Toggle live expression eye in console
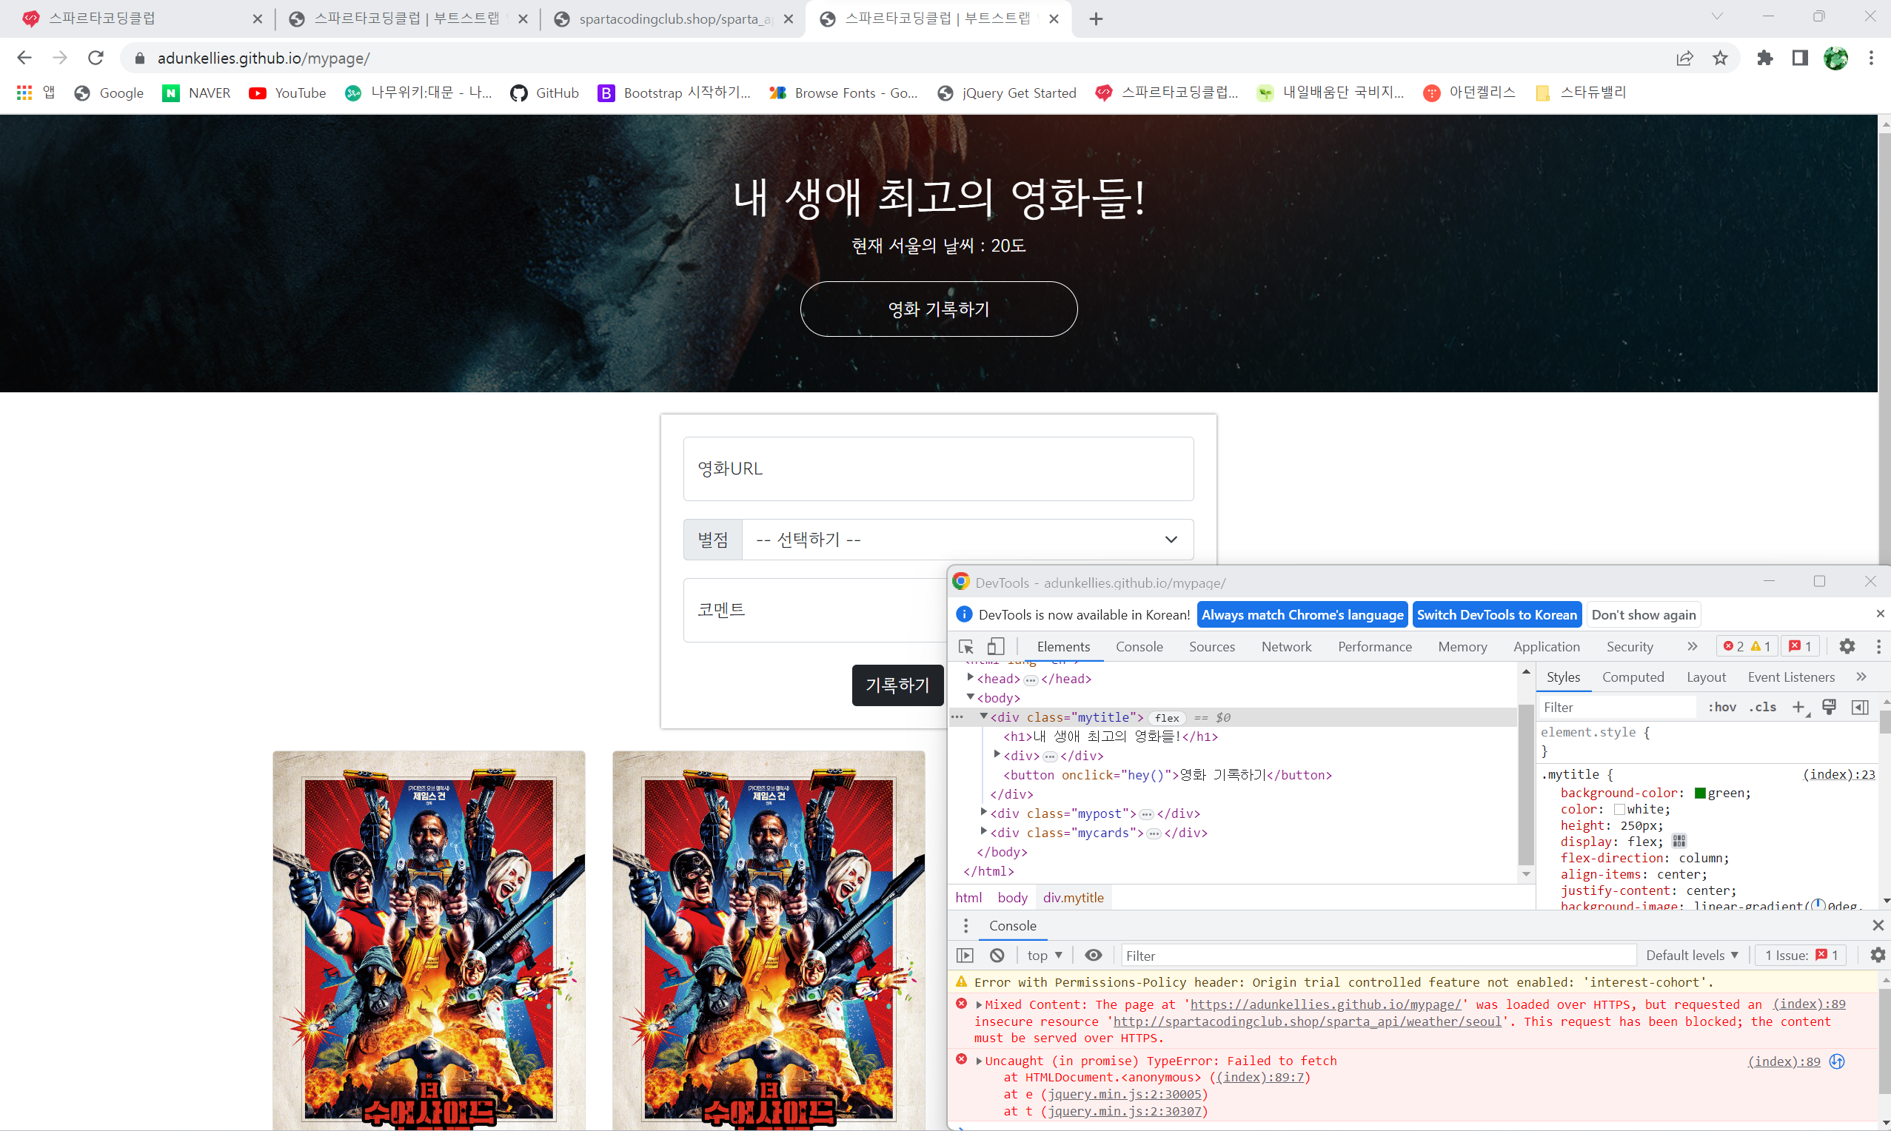This screenshot has width=1891, height=1131. (x=1094, y=955)
